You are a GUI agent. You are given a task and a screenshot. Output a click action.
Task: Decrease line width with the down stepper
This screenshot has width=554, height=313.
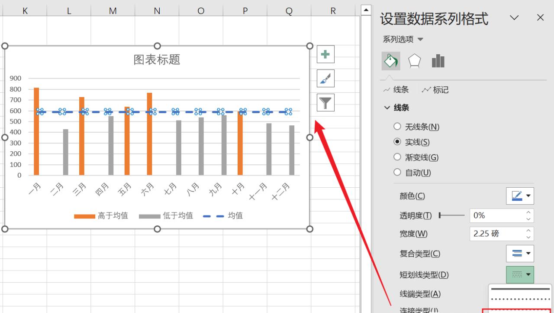pyautogui.click(x=528, y=237)
